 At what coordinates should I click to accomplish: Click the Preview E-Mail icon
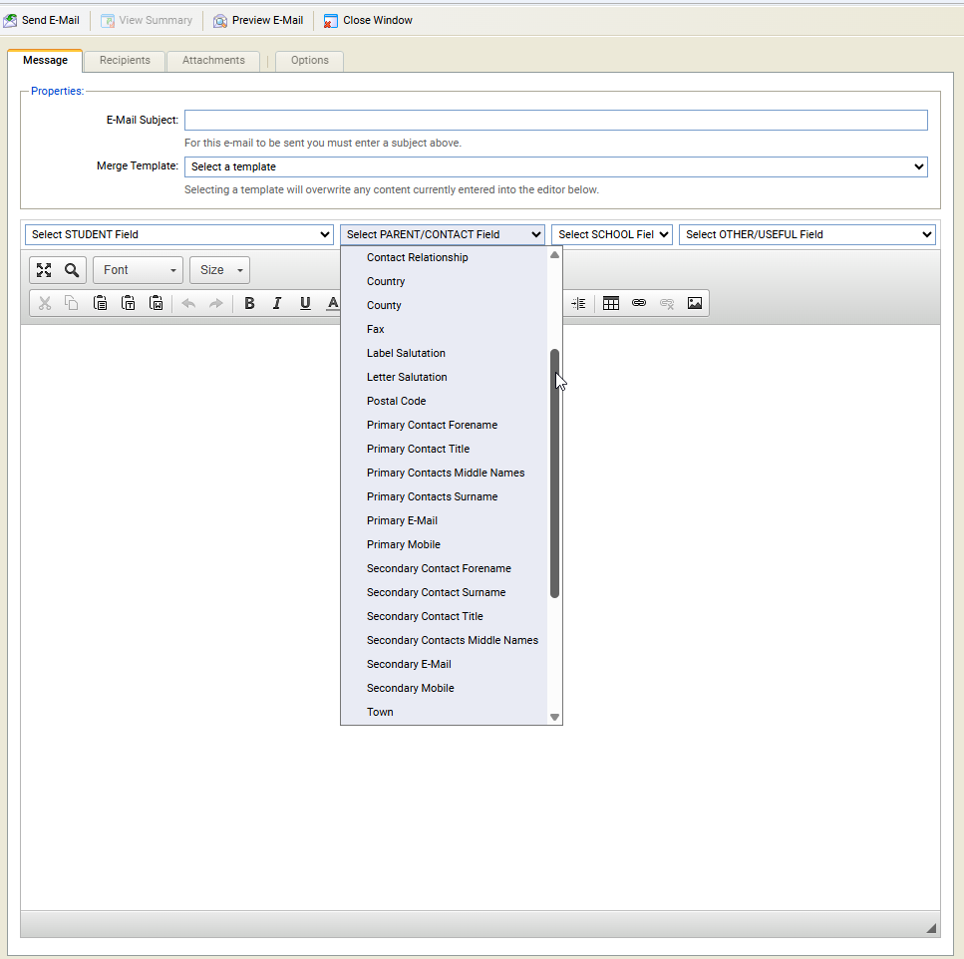click(x=220, y=20)
